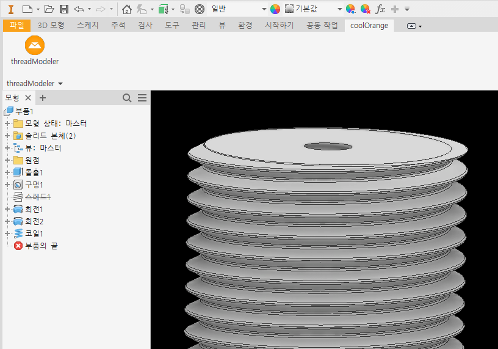Open the update dropdown arrow
The height and width of the screenshot is (349, 498).
(152, 10)
